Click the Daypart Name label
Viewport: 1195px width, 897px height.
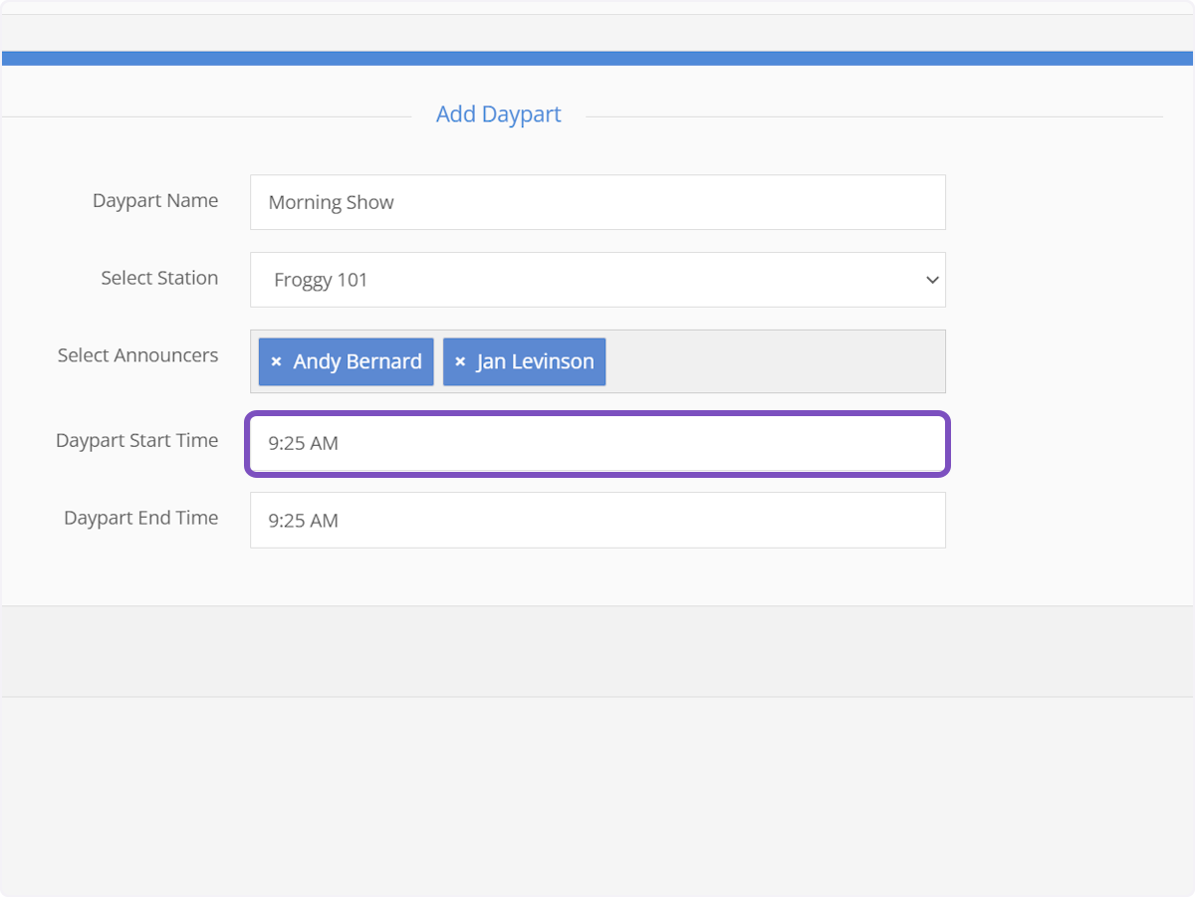click(155, 200)
